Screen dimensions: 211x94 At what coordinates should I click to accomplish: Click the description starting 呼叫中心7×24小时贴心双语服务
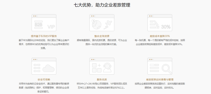(x=102, y=86)
